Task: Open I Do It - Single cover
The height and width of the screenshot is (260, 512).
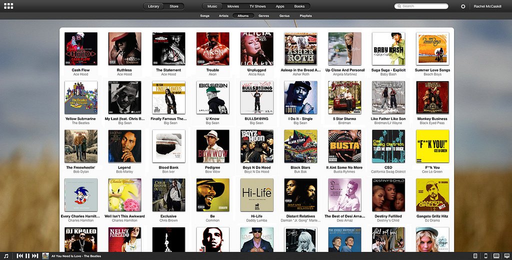Action: pos(300,97)
